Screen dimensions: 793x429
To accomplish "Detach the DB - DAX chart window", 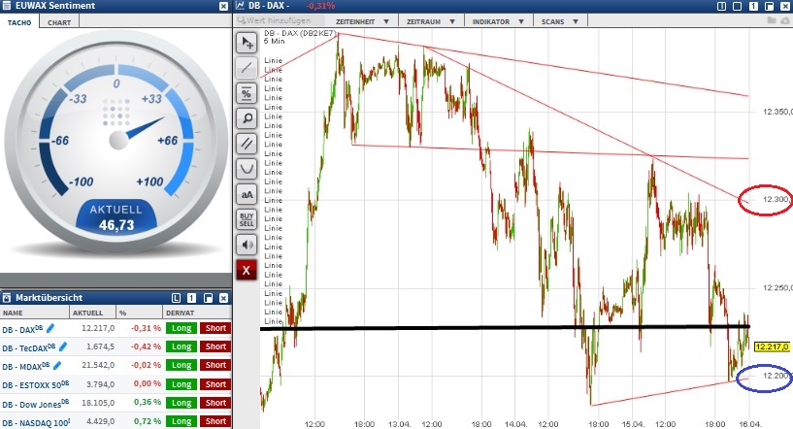I will [770, 6].
